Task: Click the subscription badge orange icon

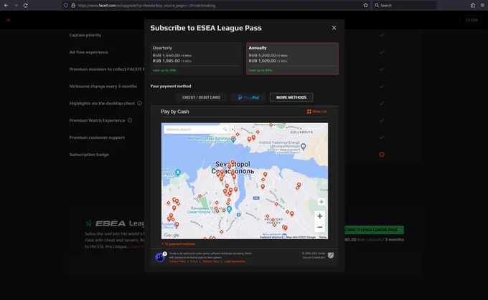Action: 382,155
